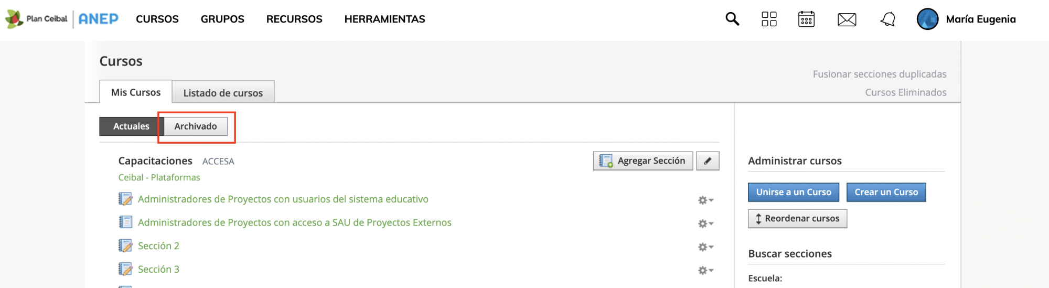The height and width of the screenshot is (288, 1049).
Task: Expand gear dropdown for Administradores de Proyectos con usuarios
Action: click(705, 200)
